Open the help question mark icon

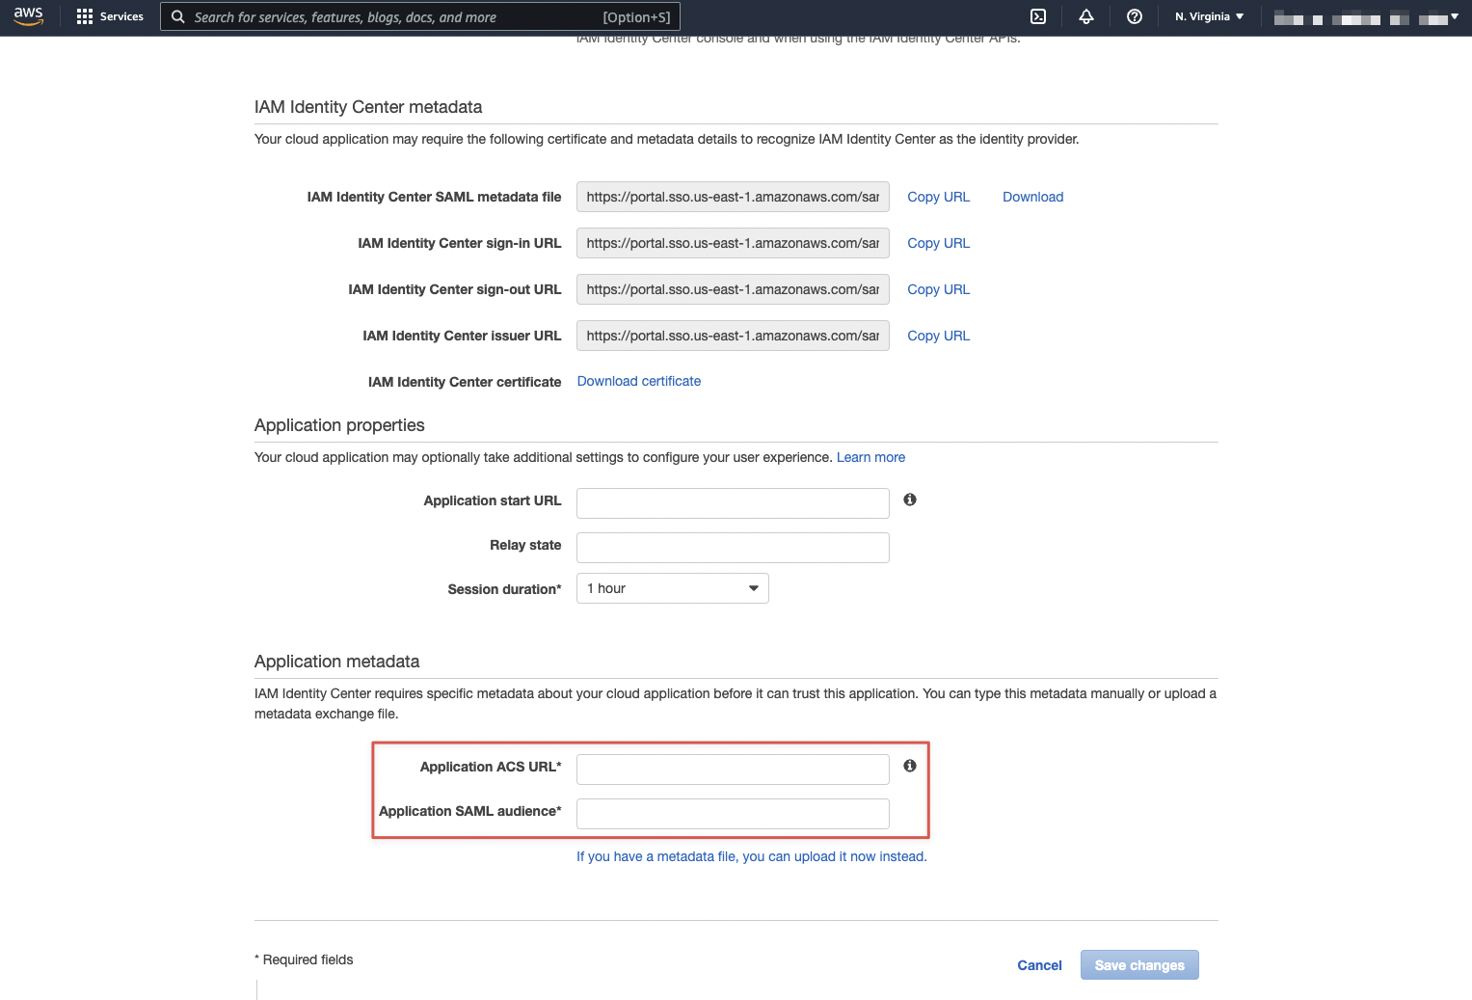click(1135, 16)
